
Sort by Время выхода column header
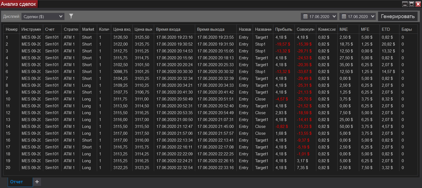(216, 29)
